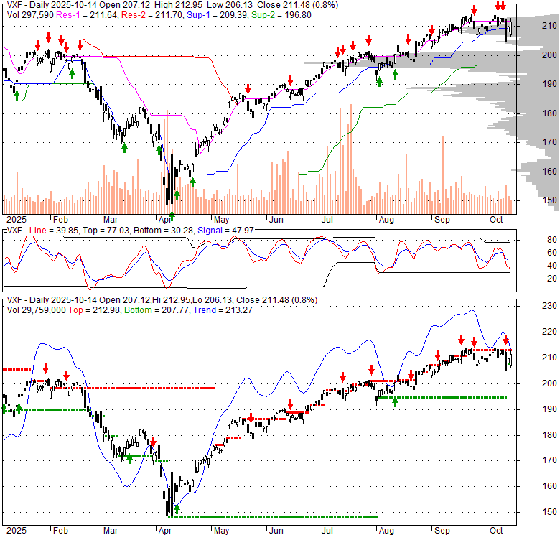Viewport: 560px width, 535px height.
Task: Click the 170 price label on top chart axis
Action: pos(549,142)
